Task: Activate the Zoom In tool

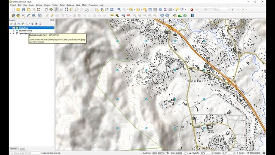Action: point(56,9)
